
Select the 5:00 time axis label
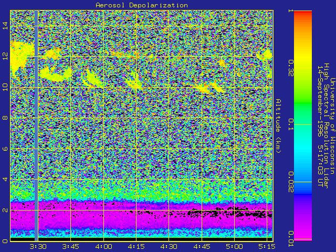pyautogui.click(x=234, y=247)
